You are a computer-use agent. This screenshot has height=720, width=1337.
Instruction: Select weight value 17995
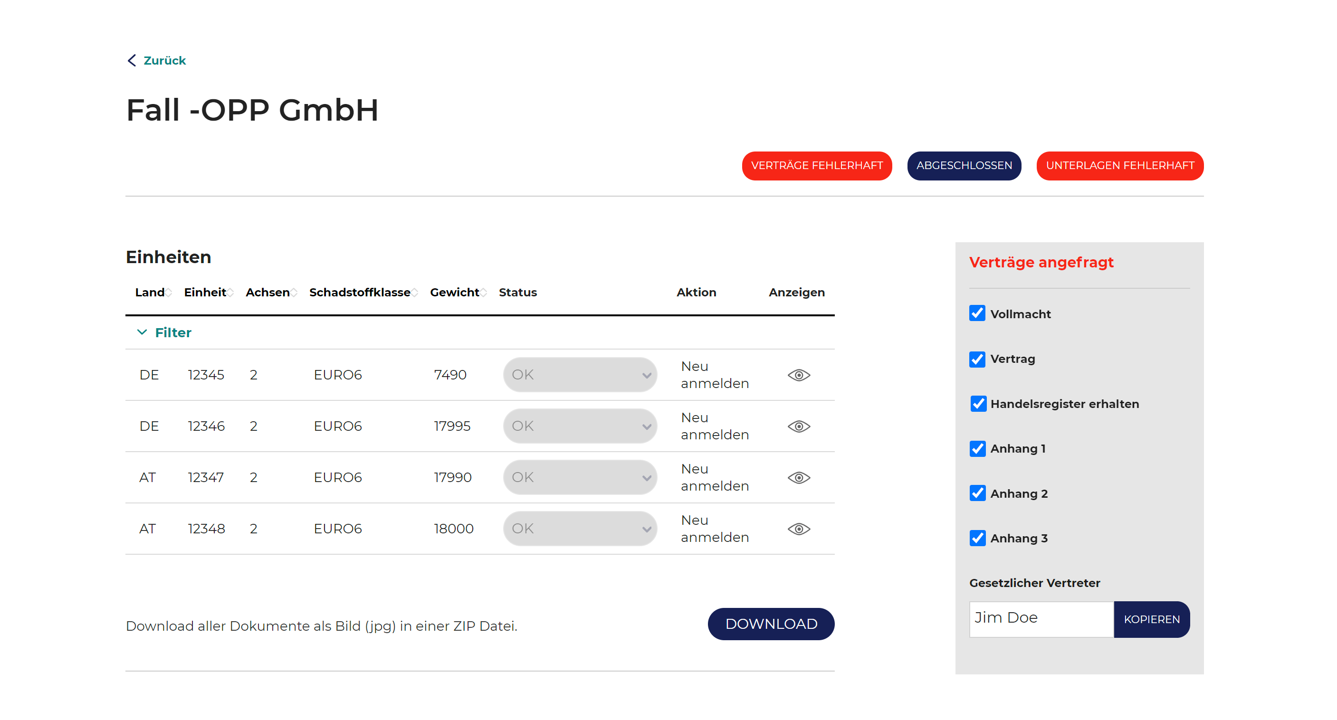(452, 426)
